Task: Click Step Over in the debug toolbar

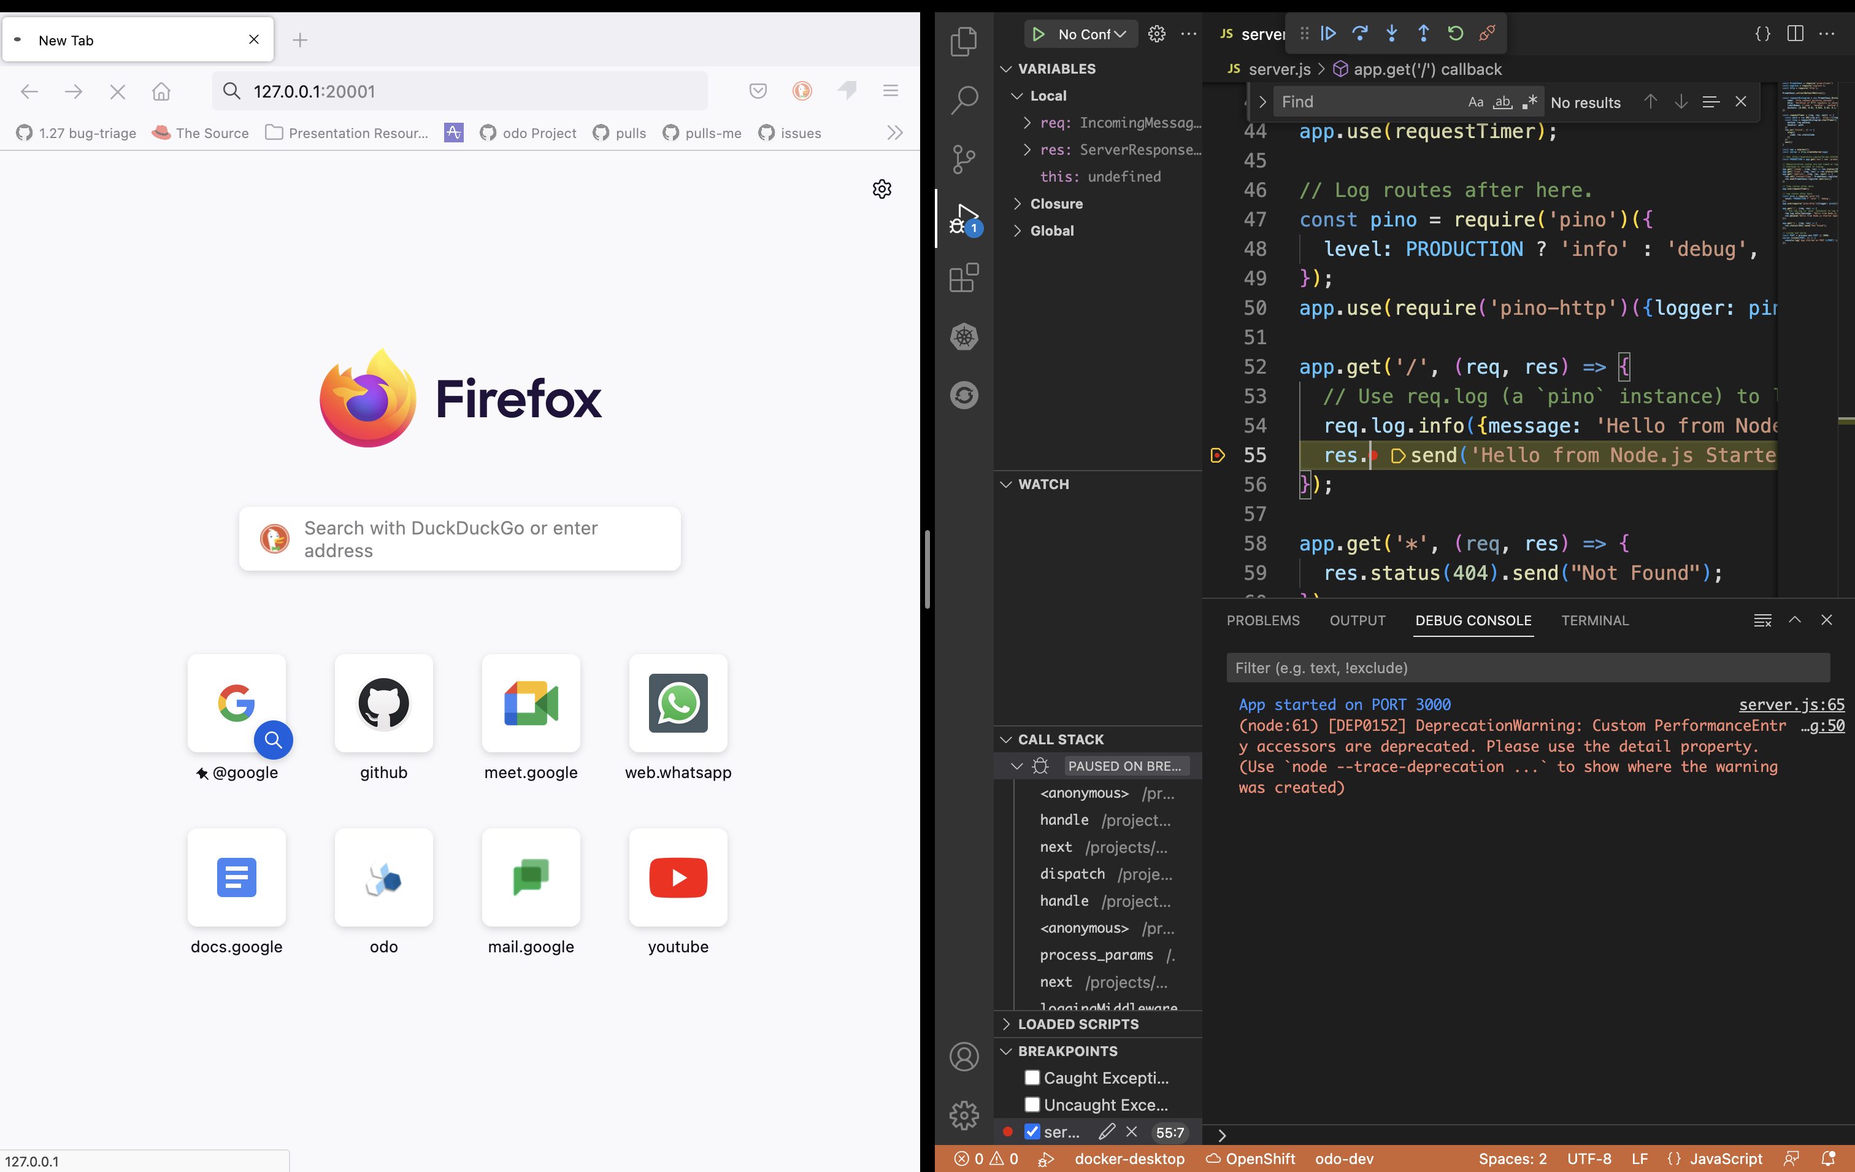Action: point(1361,33)
